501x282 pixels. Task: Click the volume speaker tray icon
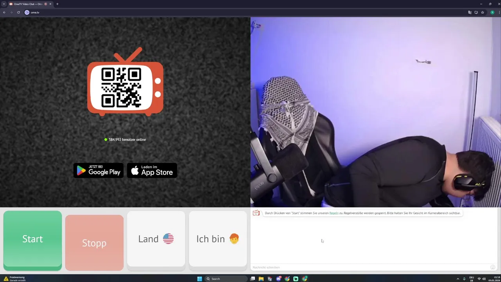tap(484, 279)
